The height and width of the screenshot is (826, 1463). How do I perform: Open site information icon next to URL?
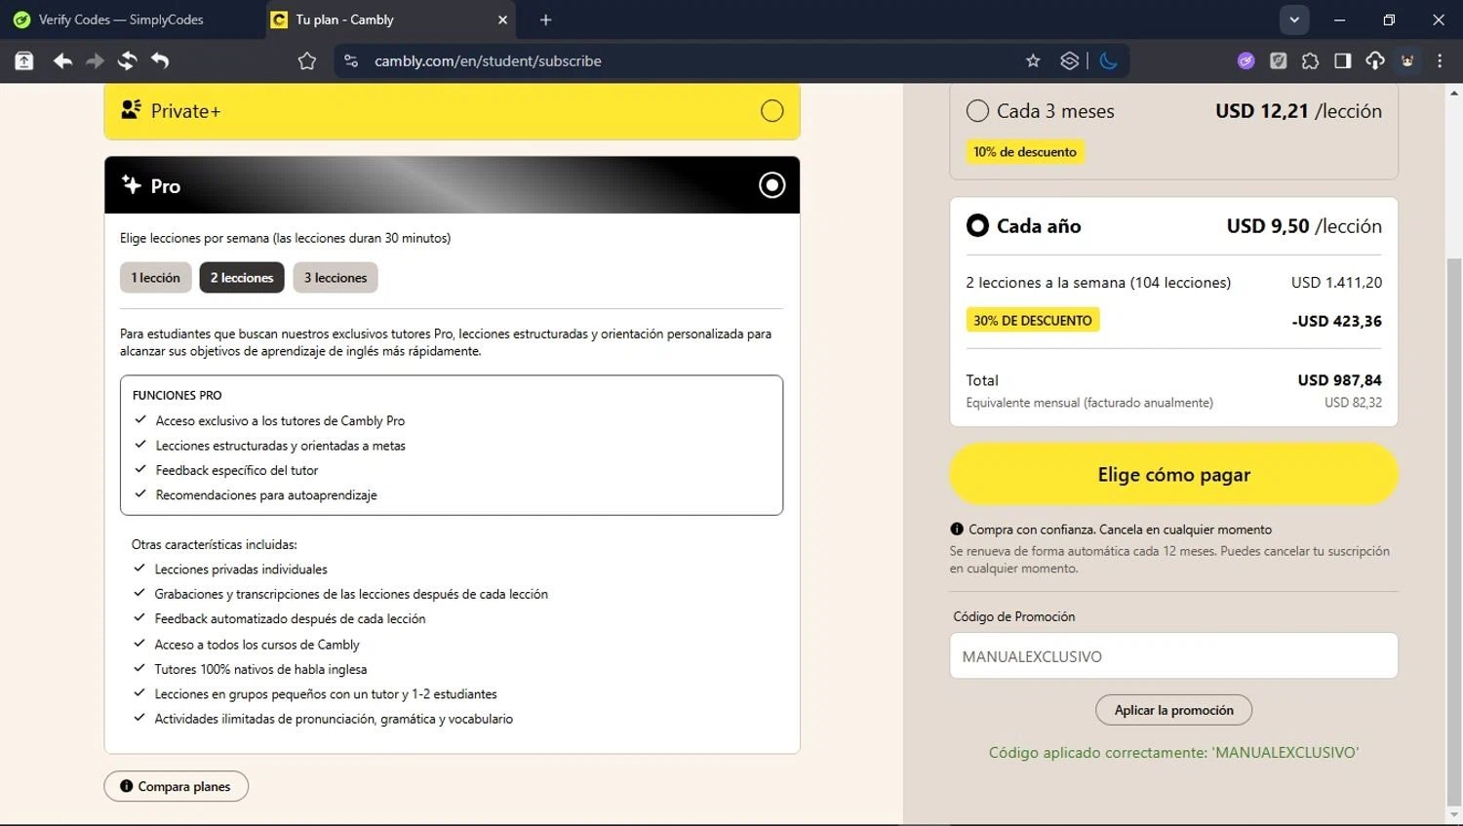click(x=351, y=61)
